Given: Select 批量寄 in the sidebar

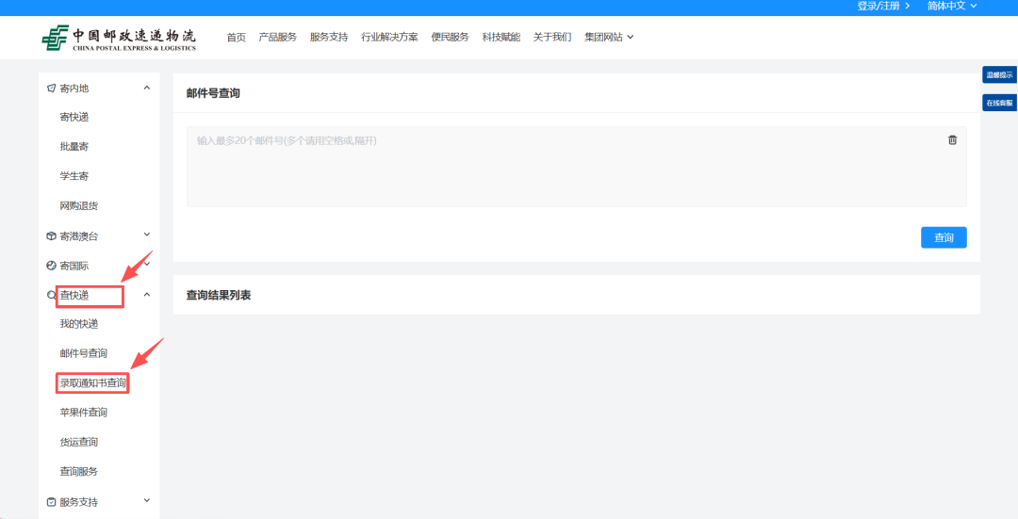Looking at the screenshot, I should [x=74, y=147].
